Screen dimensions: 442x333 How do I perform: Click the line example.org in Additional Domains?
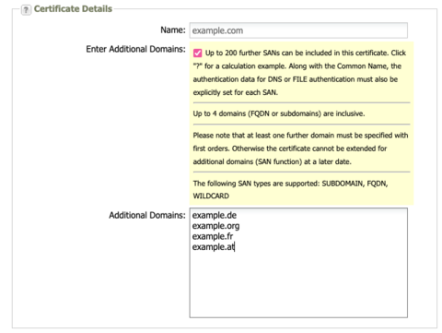(x=215, y=226)
